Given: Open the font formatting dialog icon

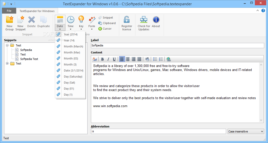Looking at the screenshot, I should tap(95, 59).
